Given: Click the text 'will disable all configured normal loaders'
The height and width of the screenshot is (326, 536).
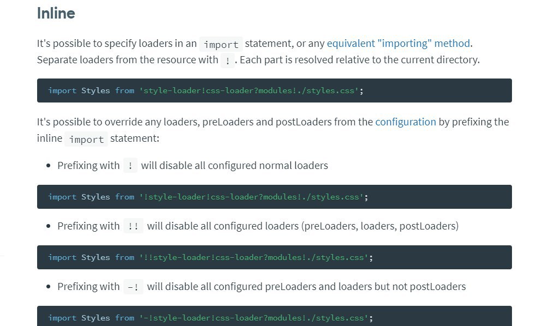Looking at the screenshot, I should 235,166.
